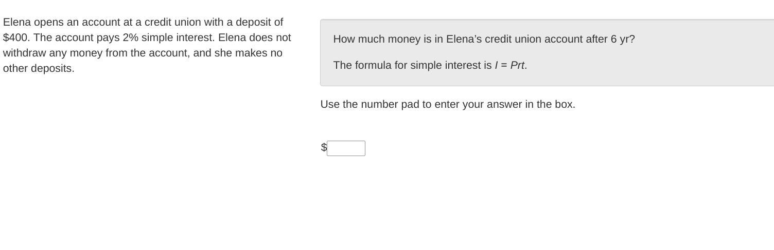The height and width of the screenshot is (250, 774).
Task: Click the answer input box
Action: point(346,148)
